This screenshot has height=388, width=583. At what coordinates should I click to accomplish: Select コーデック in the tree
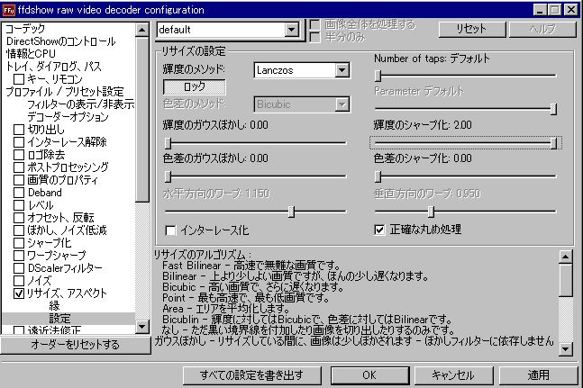(25, 29)
